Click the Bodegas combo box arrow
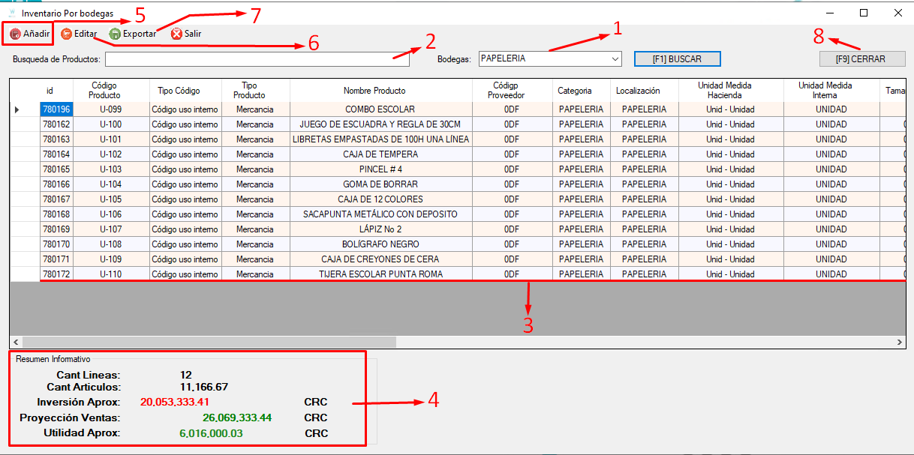This screenshot has width=914, height=455. click(x=615, y=58)
